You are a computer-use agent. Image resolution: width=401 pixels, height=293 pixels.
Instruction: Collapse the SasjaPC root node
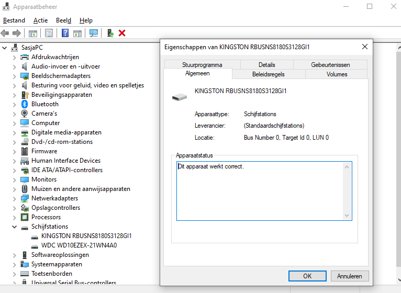(4, 48)
